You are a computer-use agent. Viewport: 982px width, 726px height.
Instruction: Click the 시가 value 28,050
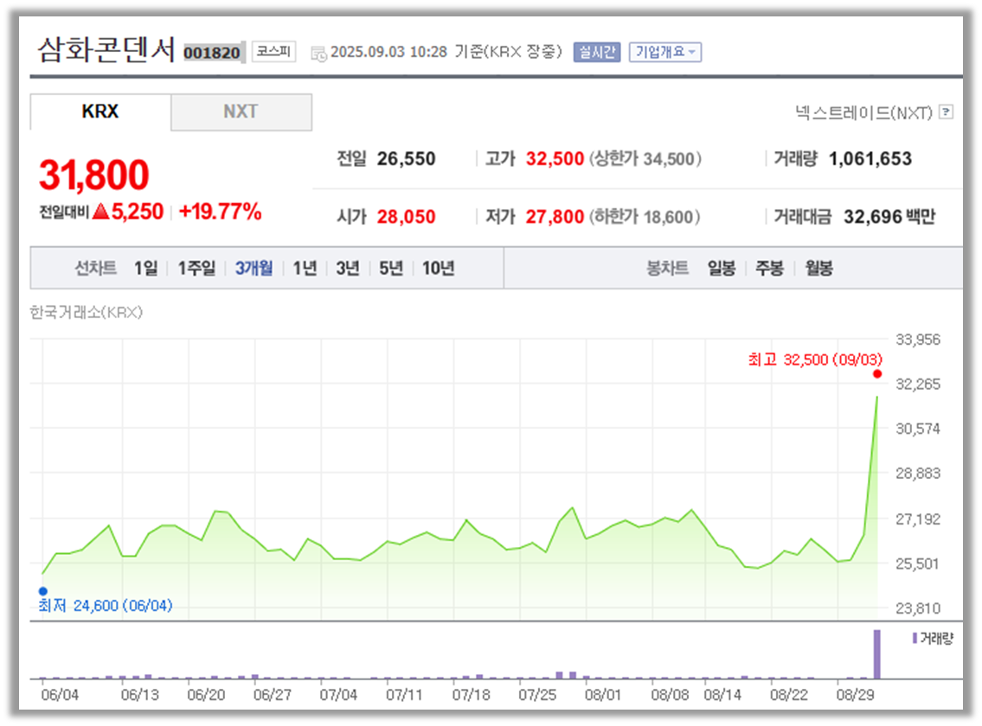pos(407,217)
